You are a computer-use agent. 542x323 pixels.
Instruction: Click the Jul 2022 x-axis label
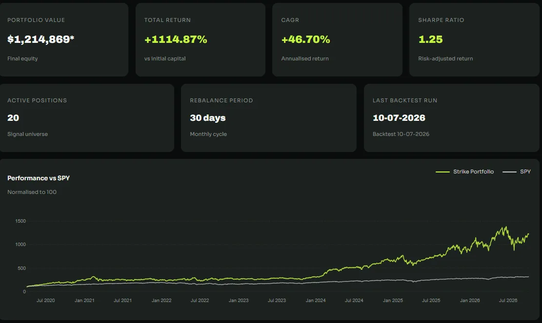(200, 300)
